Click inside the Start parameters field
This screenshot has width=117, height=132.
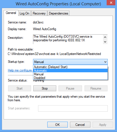click(73, 108)
